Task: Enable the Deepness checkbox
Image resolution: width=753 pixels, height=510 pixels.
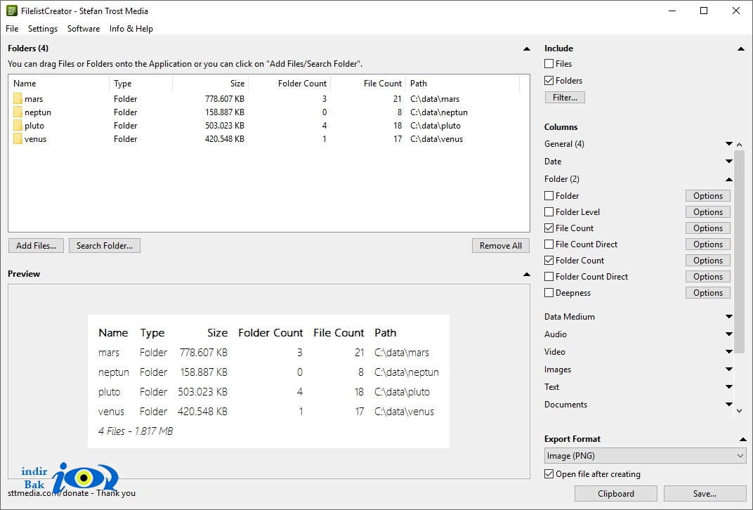Action: pos(549,292)
